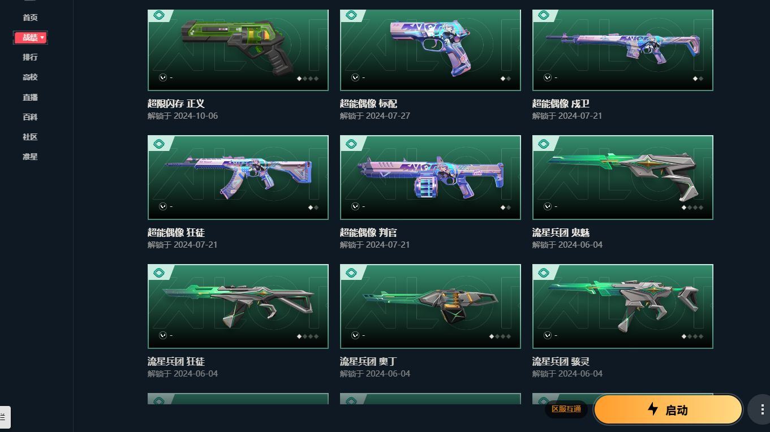Open the 准星 sidebar item
This screenshot has height=432, width=770.
coord(30,157)
